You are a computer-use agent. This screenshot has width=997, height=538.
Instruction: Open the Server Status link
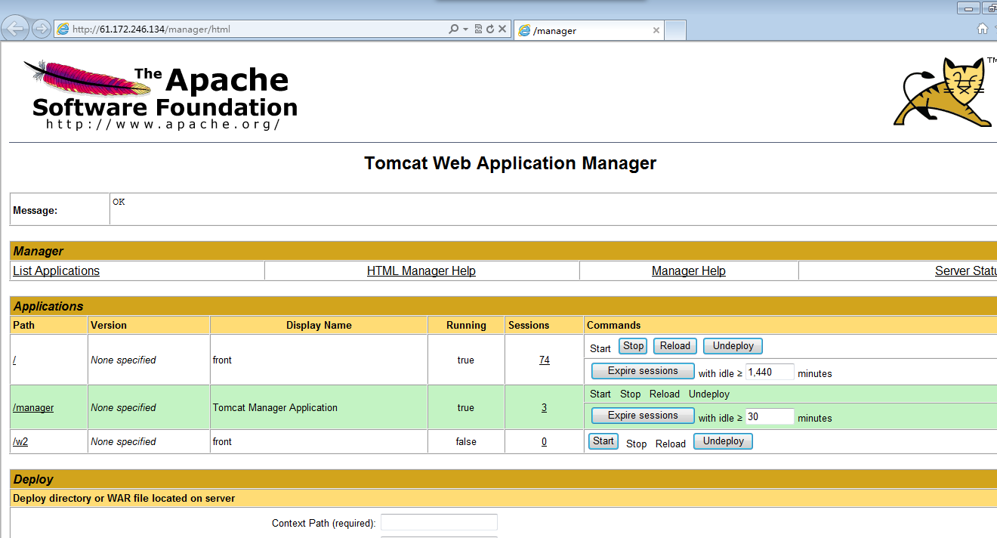click(x=965, y=271)
